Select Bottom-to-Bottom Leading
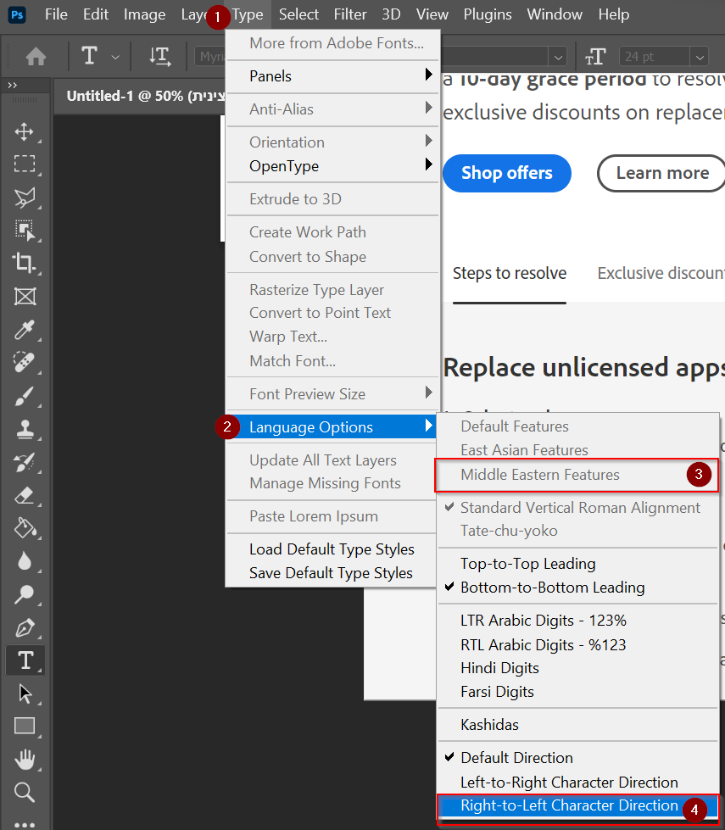The height and width of the screenshot is (830, 725). click(x=577, y=588)
